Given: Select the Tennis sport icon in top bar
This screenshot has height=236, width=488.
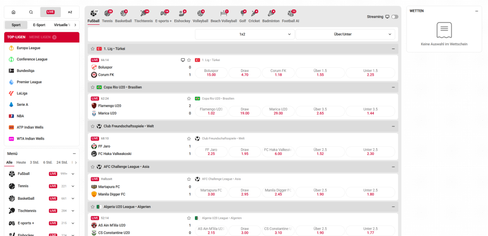Looking at the screenshot, I should (x=107, y=15).
